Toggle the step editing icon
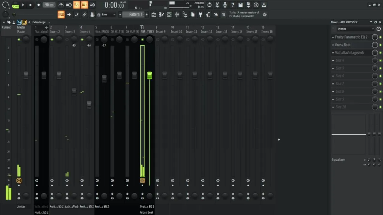The width and height of the screenshot is (383, 215). [77, 14]
